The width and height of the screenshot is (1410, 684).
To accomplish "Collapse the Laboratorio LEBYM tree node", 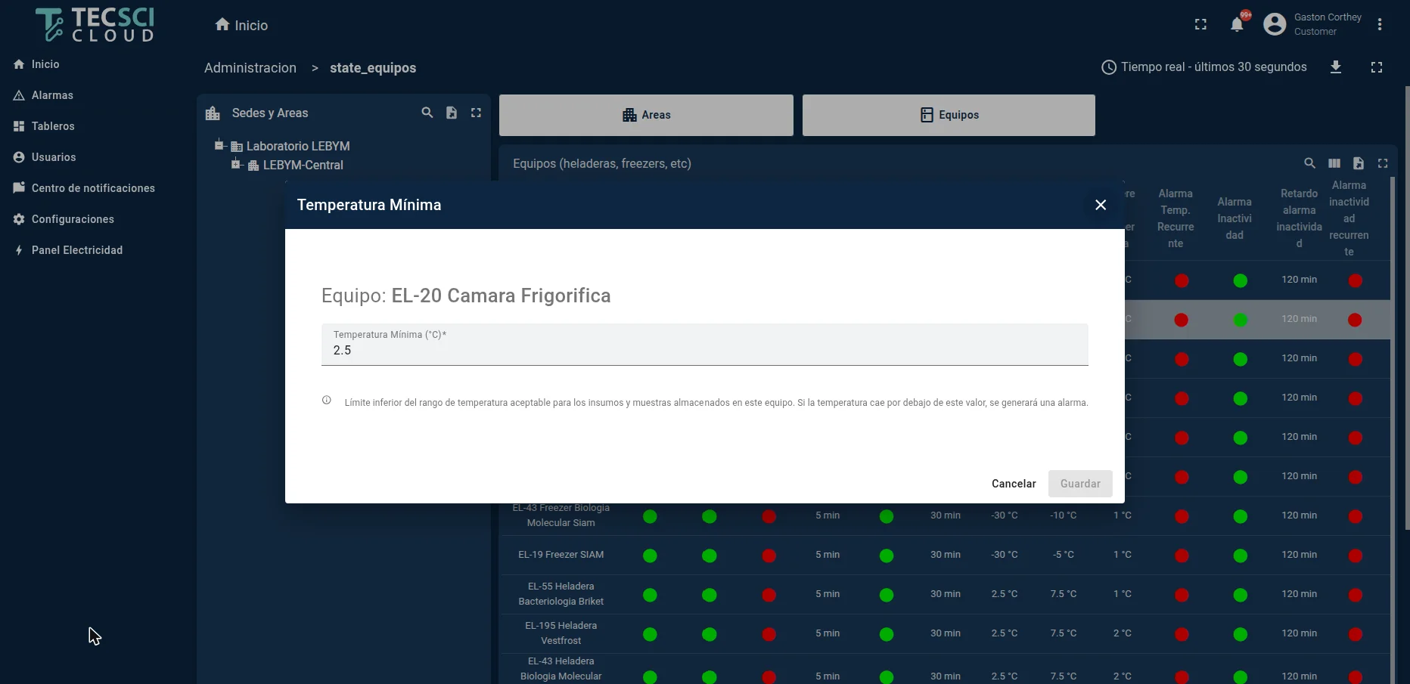I will [219, 145].
